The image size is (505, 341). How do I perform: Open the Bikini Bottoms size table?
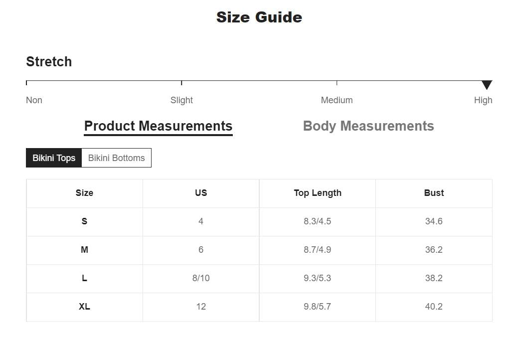click(x=116, y=158)
